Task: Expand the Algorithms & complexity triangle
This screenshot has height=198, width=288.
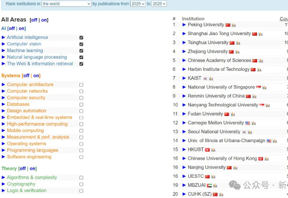Action: click(3, 177)
